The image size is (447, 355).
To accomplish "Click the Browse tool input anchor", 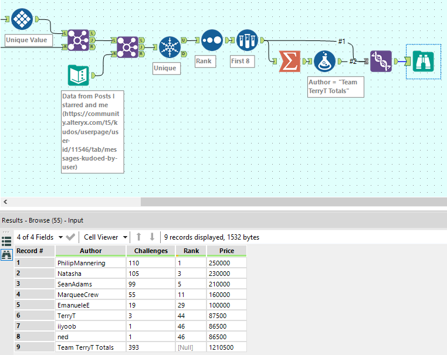I will click(x=408, y=61).
